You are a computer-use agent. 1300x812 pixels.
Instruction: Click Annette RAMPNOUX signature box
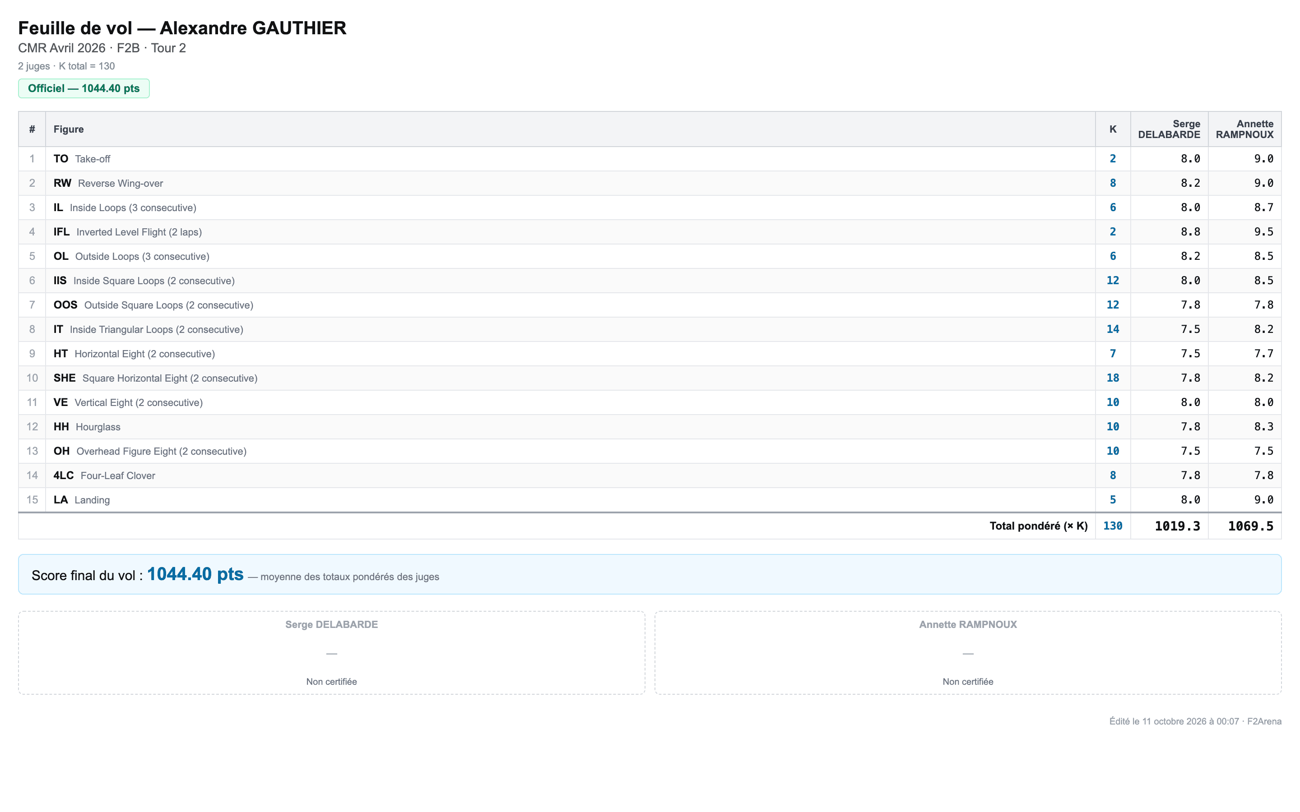pyautogui.click(x=967, y=652)
